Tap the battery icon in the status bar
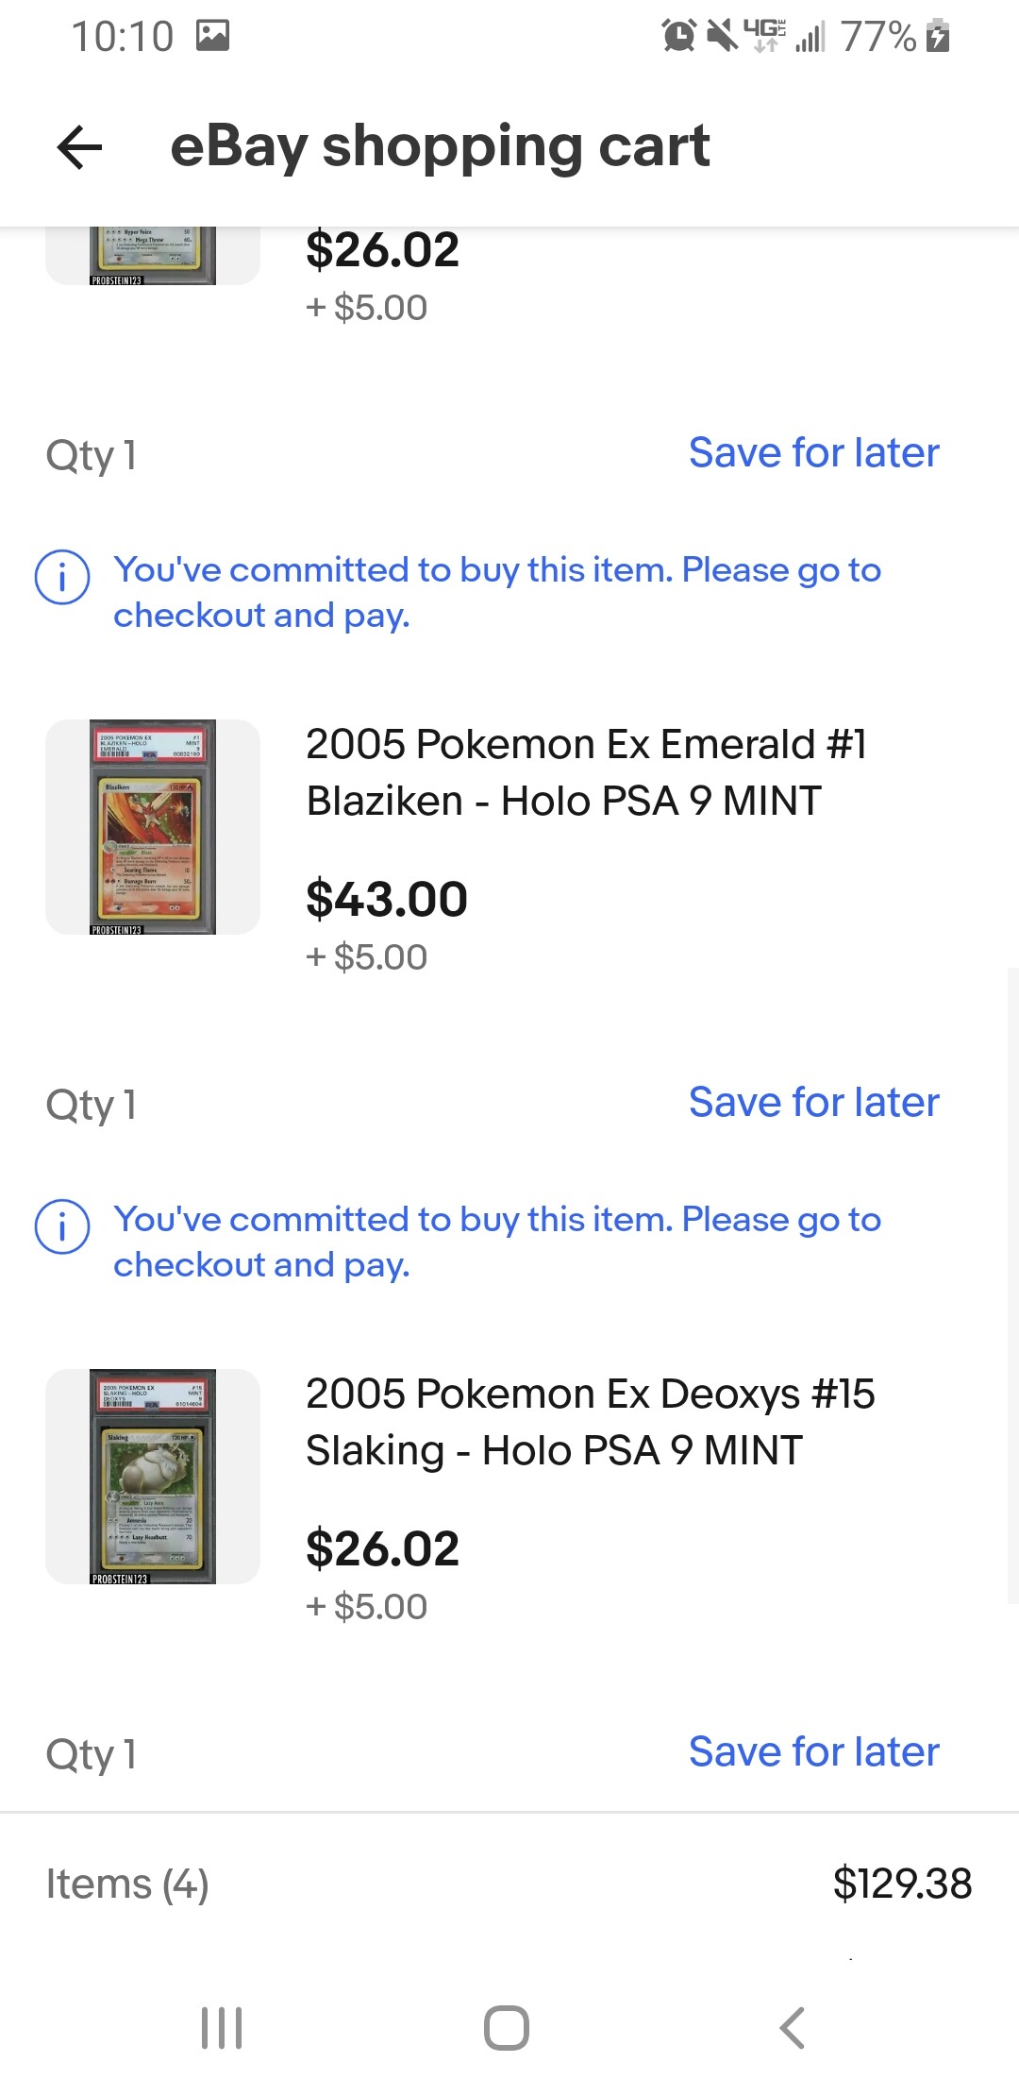1019x2096 pixels. [938, 36]
